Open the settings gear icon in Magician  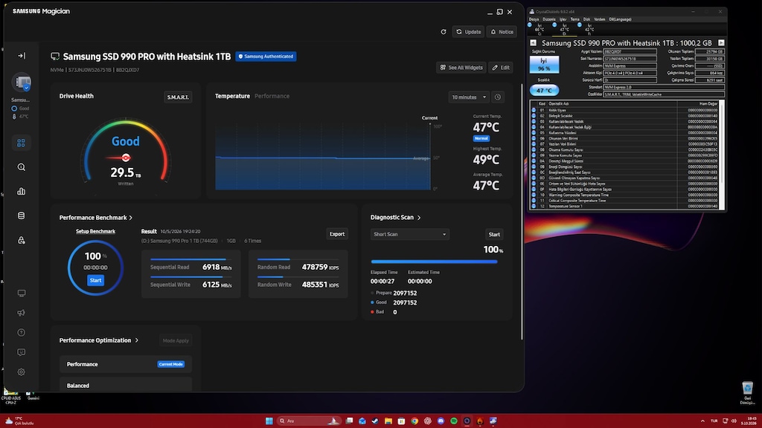21,372
